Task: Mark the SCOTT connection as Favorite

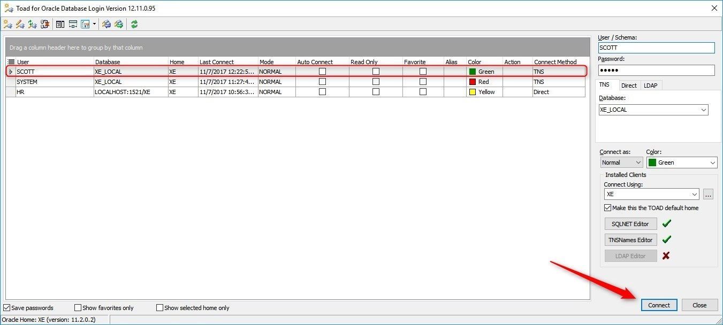Action: (x=423, y=71)
